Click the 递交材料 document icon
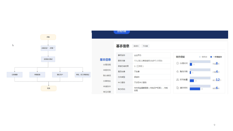 click(x=177, y=88)
